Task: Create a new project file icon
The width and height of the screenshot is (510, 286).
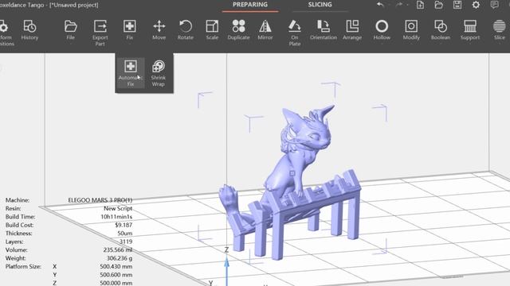Action: 420,5
